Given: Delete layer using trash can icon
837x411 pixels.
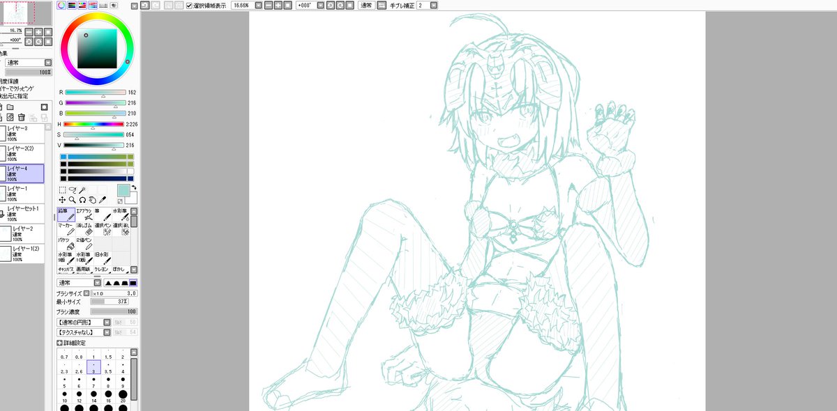Looking at the screenshot, I should point(22,118).
